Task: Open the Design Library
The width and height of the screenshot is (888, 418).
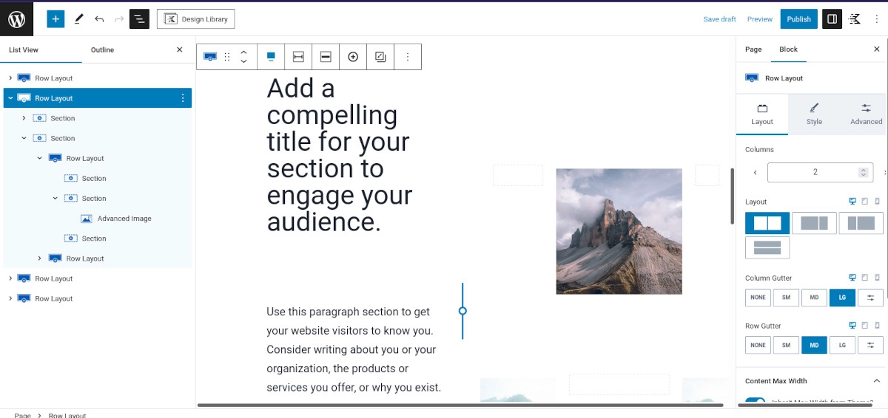Action: 196,19
